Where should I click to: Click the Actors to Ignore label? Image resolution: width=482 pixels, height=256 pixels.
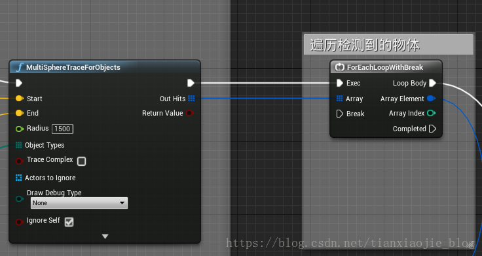50,178
